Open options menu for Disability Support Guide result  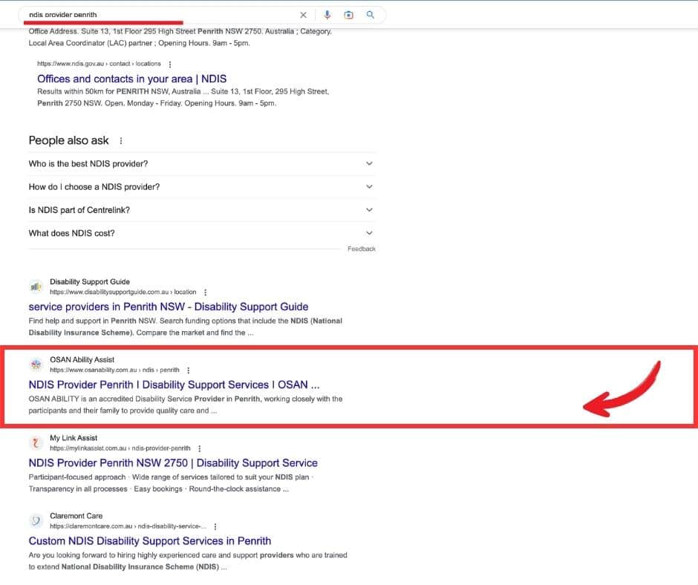point(206,292)
